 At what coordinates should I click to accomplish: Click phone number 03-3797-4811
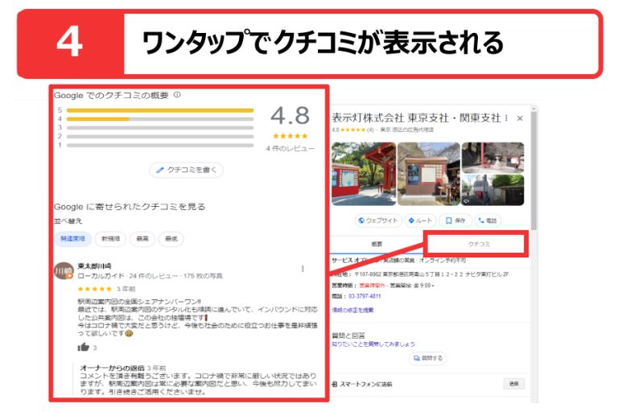click(x=365, y=296)
